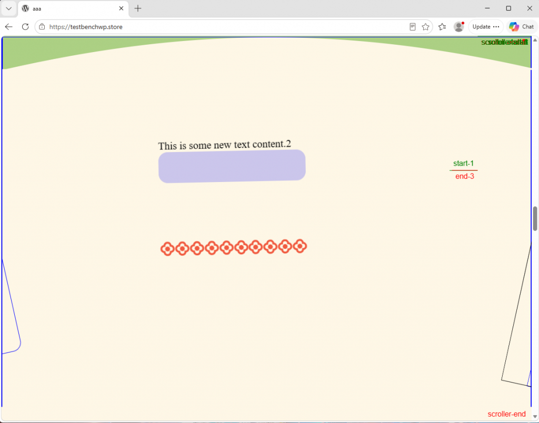Screen dimensions: 539x423
Task: Click the scrollbar up arrow
Action: (x=535, y=40)
